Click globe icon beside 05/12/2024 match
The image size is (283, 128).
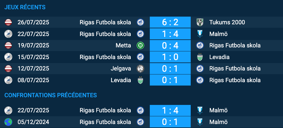tap(8, 122)
